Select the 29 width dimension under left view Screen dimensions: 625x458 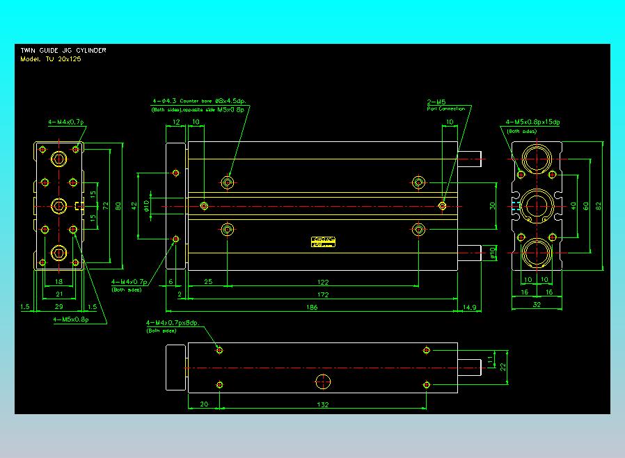click(59, 306)
